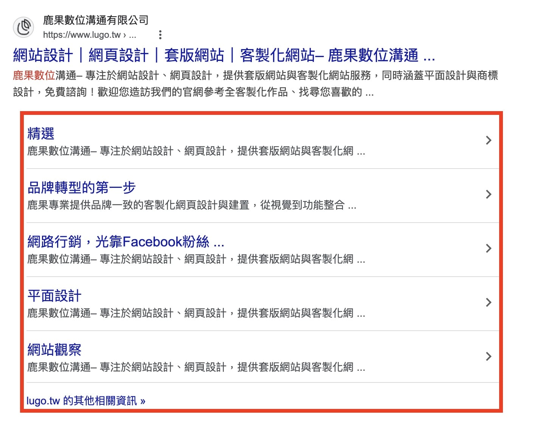The width and height of the screenshot is (543, 421).
Task: Expand the 精選 sitelink chevron arrow
Action: (488, 140)
